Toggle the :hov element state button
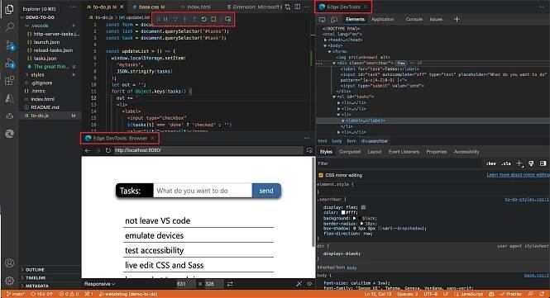Viewport: 550px width, 298px height. coord(491,163)
